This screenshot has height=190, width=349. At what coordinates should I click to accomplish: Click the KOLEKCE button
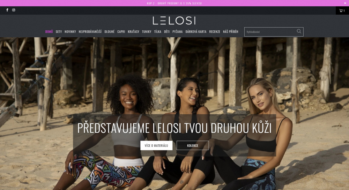pos(193,146)
